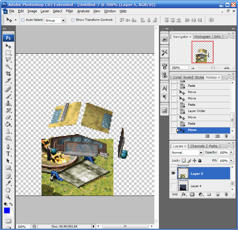This screenshot has width=238, height=230.
Task: Open the status bar info arrow
Action: click(x=93, y=226)
